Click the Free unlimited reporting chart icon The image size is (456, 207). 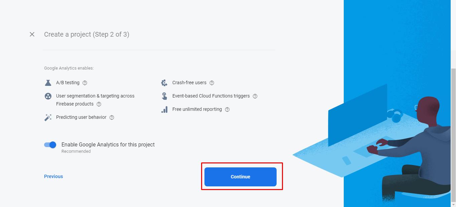(164, 109)
